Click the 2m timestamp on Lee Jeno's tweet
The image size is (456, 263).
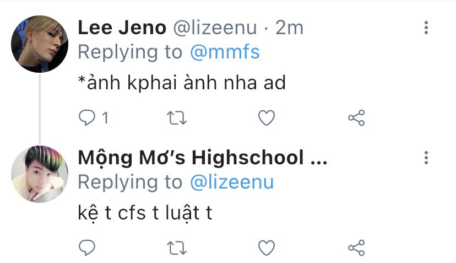(x=289, y=28)
